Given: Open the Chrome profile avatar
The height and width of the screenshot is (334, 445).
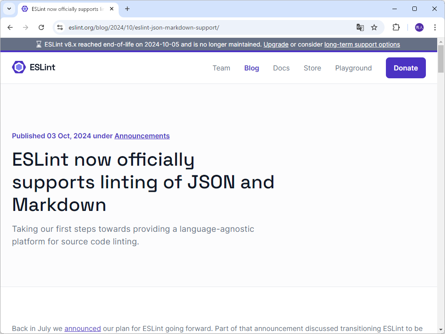Looking at the screenshot, I should point(419,27).
